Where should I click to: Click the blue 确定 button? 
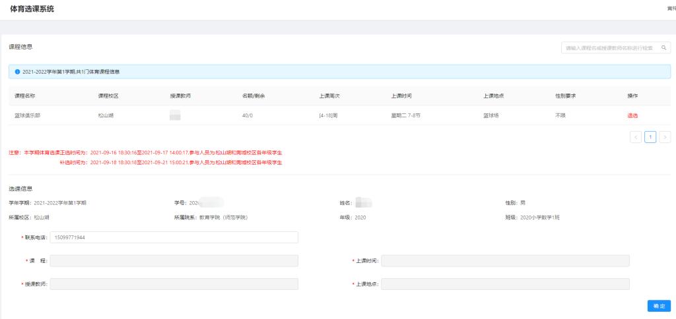pos(659,306)
